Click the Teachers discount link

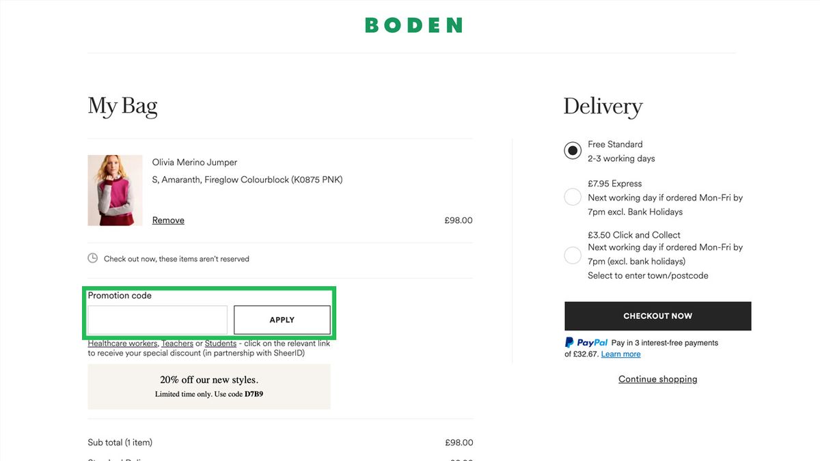coord(177,343)
